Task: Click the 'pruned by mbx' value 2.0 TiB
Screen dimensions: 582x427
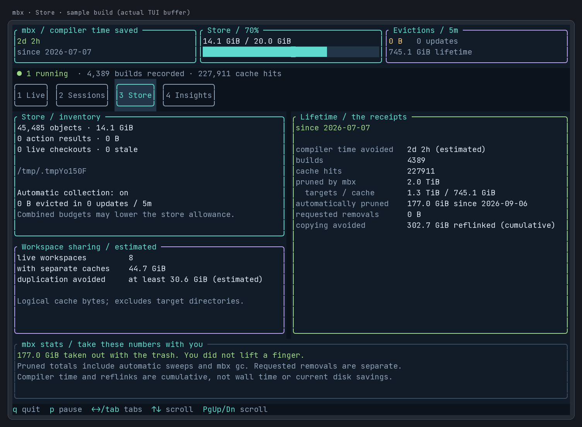Action: pyautogui.click(x=423, y=182)
